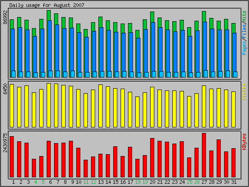Click day label 15 on the x-axis
249x187 pixels.
pos(115,182)
